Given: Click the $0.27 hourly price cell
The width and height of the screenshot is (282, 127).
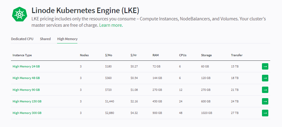Looking at the screenshot, I should tap(134, 66).
